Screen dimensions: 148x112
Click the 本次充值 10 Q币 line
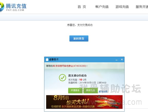77,80
